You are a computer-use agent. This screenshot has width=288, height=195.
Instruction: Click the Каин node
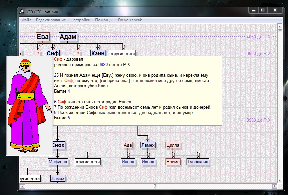point(98,53)
